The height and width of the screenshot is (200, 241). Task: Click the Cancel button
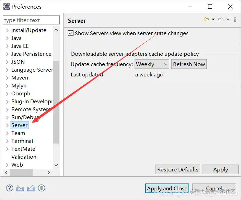[x=214, y=188]
